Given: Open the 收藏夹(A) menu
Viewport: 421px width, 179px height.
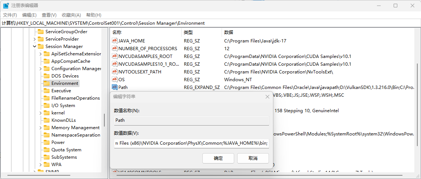Looking at the screenshot, I should tap(71, 15).
